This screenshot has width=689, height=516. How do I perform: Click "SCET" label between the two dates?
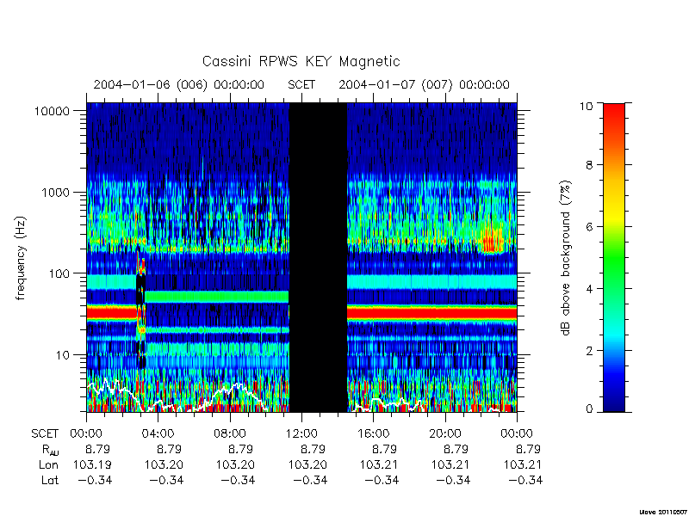(301, 84)
